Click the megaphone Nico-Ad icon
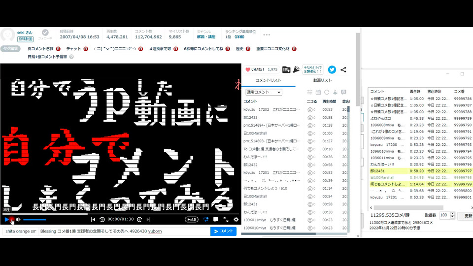This screenshot has height=266, width=473. (296, 69)
